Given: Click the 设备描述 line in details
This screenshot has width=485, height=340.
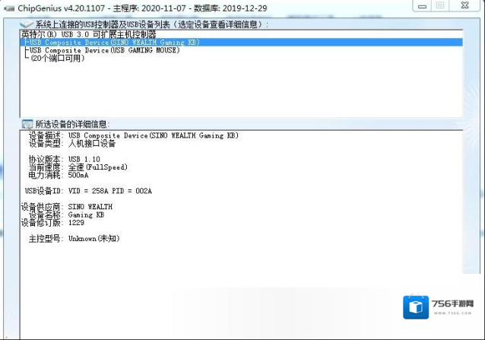Looking at the screenshot, I should (x=133, y=135).
